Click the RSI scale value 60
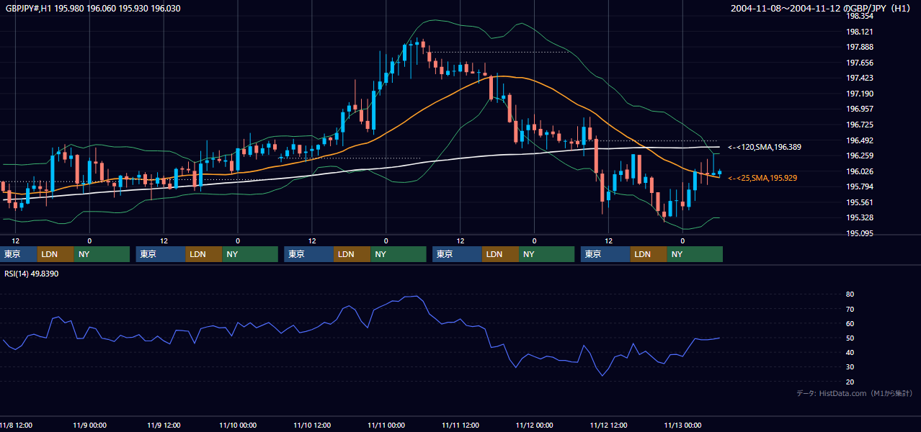921x432 pixels. click(850, 323)
